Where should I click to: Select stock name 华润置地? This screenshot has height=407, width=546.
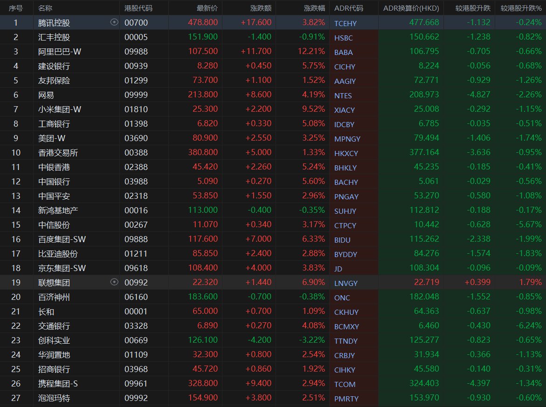pos(54,354)
